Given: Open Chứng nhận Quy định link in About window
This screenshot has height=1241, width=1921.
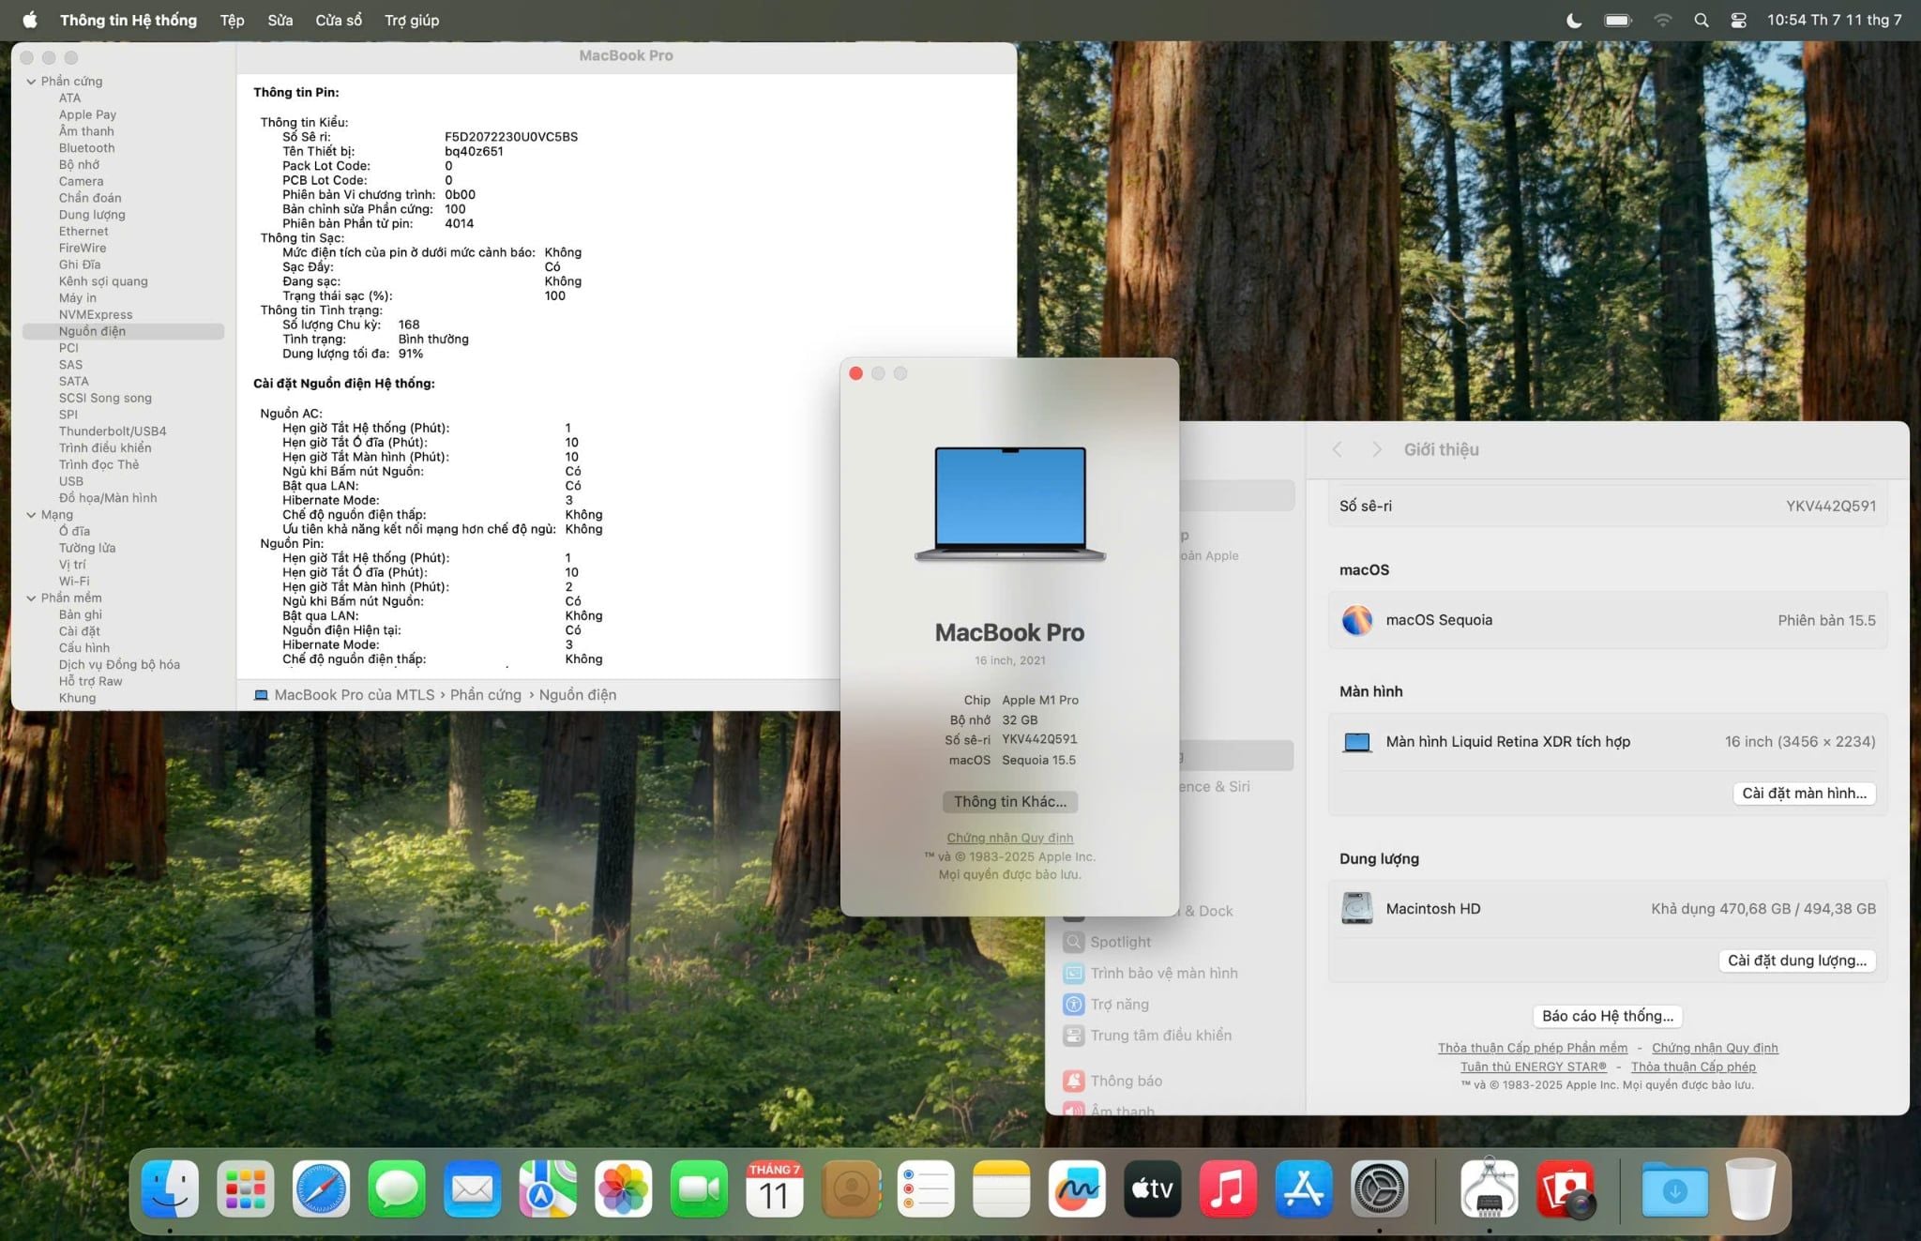Looking at the screenshot, I should click(1010, 838).
